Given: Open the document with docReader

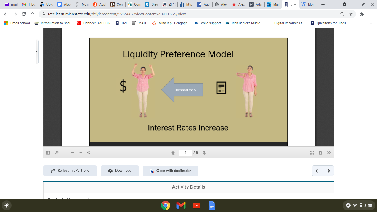Looking at the screenshot, I should point(170,171).
